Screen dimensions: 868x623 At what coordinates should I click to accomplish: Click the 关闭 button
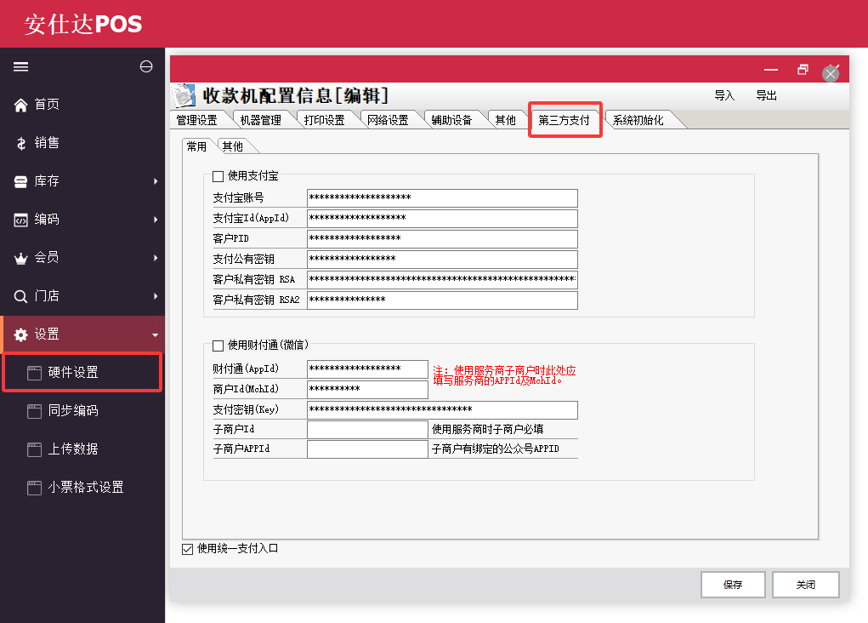click(806, 585)
